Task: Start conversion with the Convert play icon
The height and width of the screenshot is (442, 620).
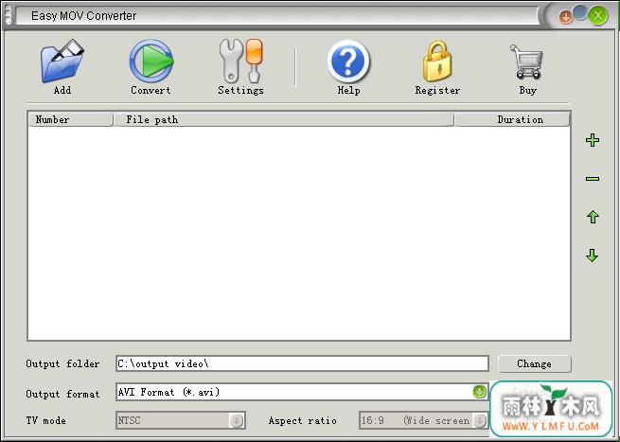Action: [x=151, y=61]
